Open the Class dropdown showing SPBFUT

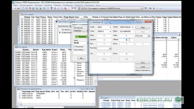click(110, 31)
